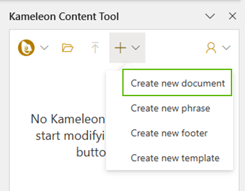Screen dimensions: 245x191
Task: Expand the chevron beside the Kameleon logo
Action: [x=44, y=48]
